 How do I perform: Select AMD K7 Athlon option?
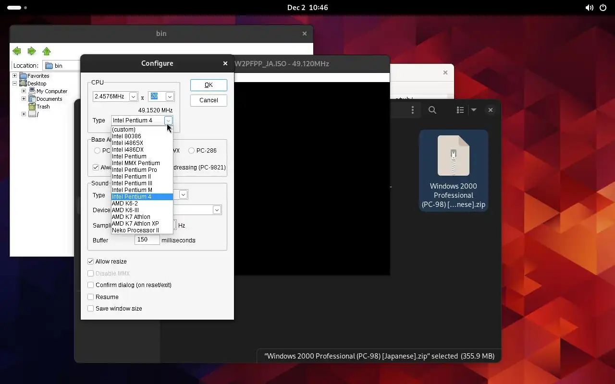point(142,217)
